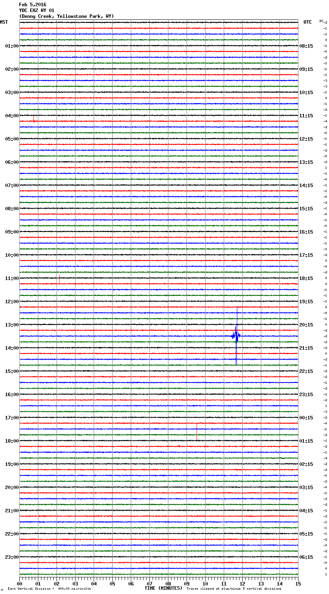Select station code text 'YDC EHZ WY 01'
The width and height of the screenshot is (329, 594).
(37, 10)
